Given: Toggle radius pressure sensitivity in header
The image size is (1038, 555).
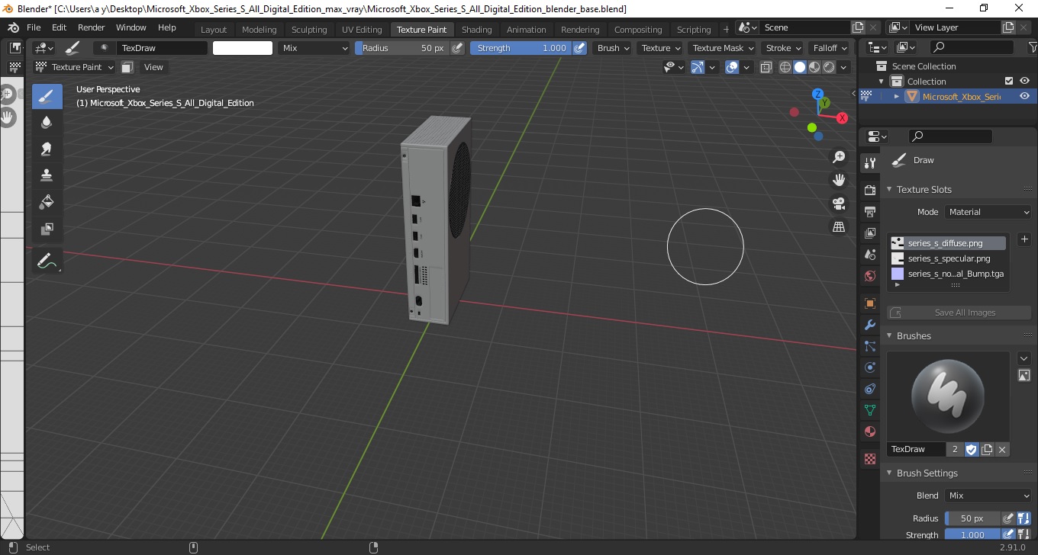Looking at the screenshot, I should [457, 48].
